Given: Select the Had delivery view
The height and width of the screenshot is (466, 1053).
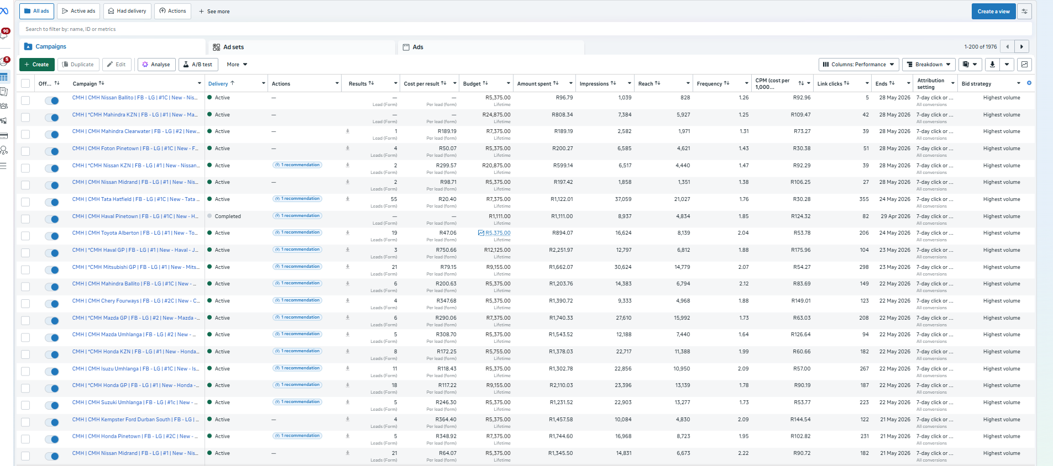Looking at the screenshot, I should click(x=127, y=11).
